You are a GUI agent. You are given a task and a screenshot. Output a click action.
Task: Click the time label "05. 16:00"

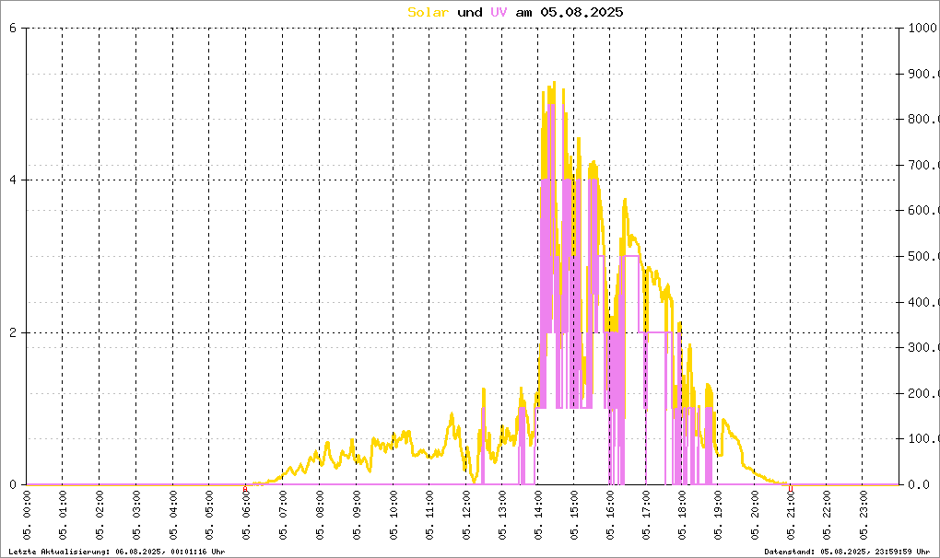(x=610, y=516)
